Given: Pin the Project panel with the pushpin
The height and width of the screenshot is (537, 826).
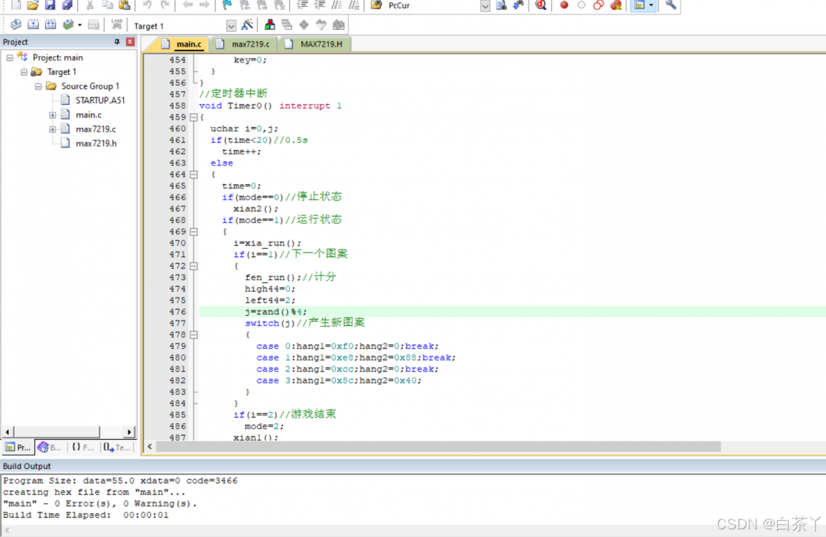Looking at the screenshot, I should (117, 42).
